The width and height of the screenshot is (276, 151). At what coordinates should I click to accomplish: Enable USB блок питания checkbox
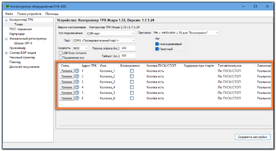tap(60, 53)
